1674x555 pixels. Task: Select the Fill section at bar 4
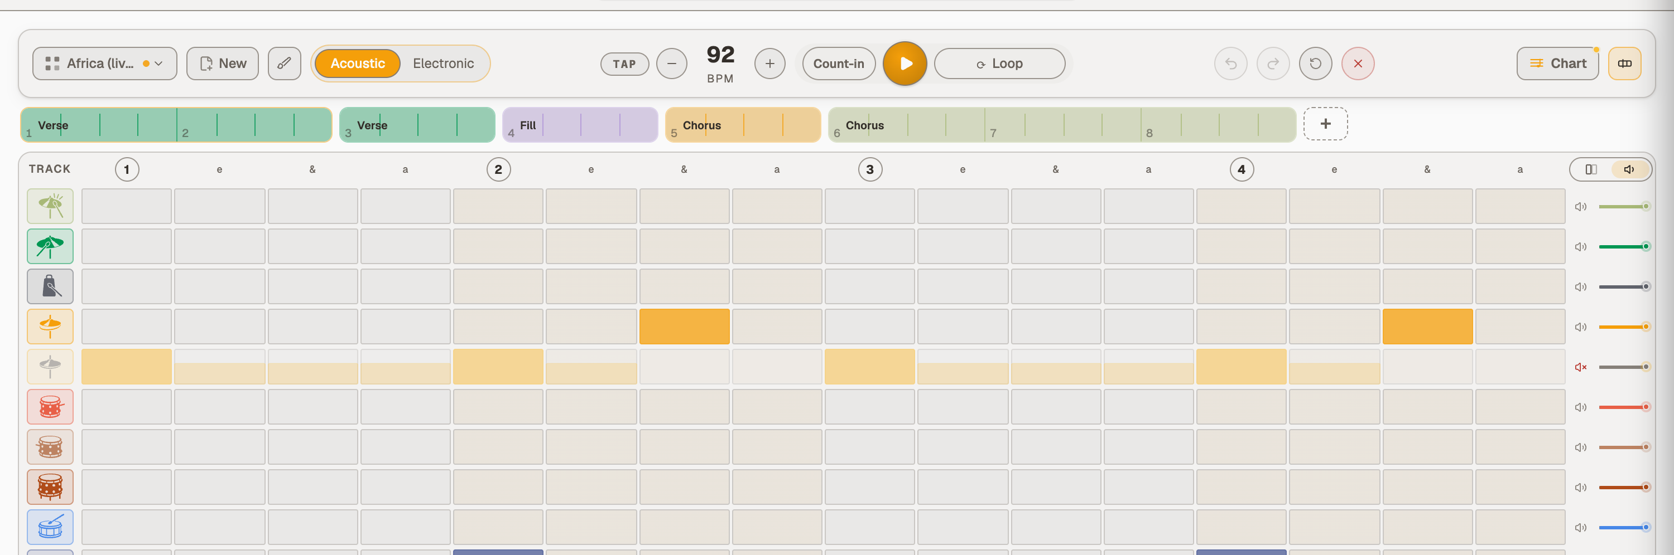580,125
